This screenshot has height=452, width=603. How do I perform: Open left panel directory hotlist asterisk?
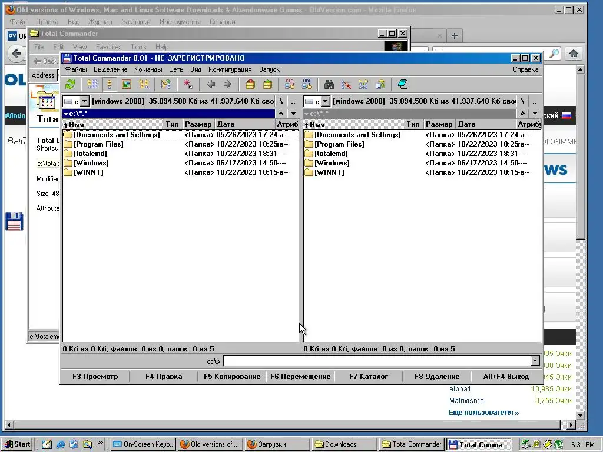281,114
